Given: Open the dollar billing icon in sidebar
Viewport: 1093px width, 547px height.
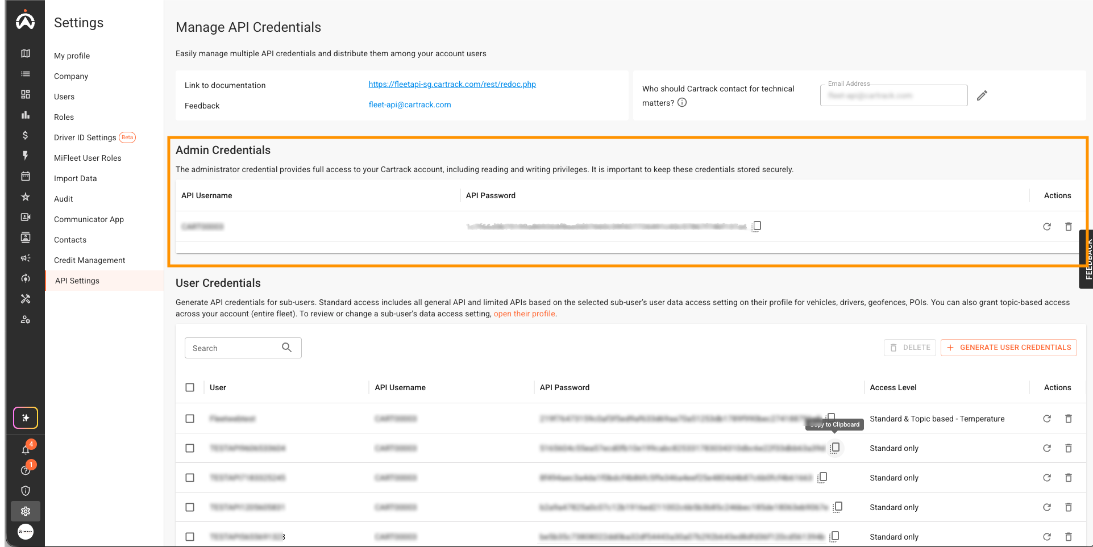Looking at the screenshot, I should (x=25, y=135).
